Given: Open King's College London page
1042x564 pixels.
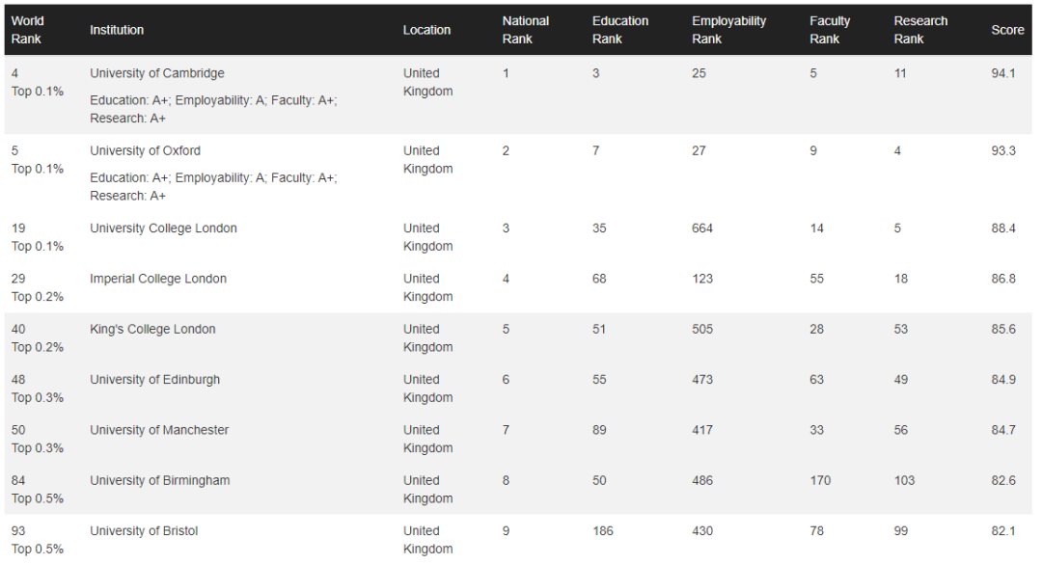Looking at the screenshot, I should tap(152, 329).
